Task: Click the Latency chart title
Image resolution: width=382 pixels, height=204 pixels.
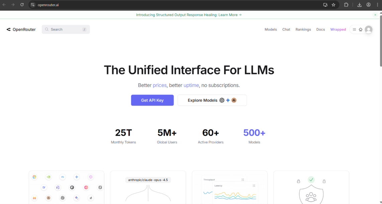Action: [x=218, y=186]
